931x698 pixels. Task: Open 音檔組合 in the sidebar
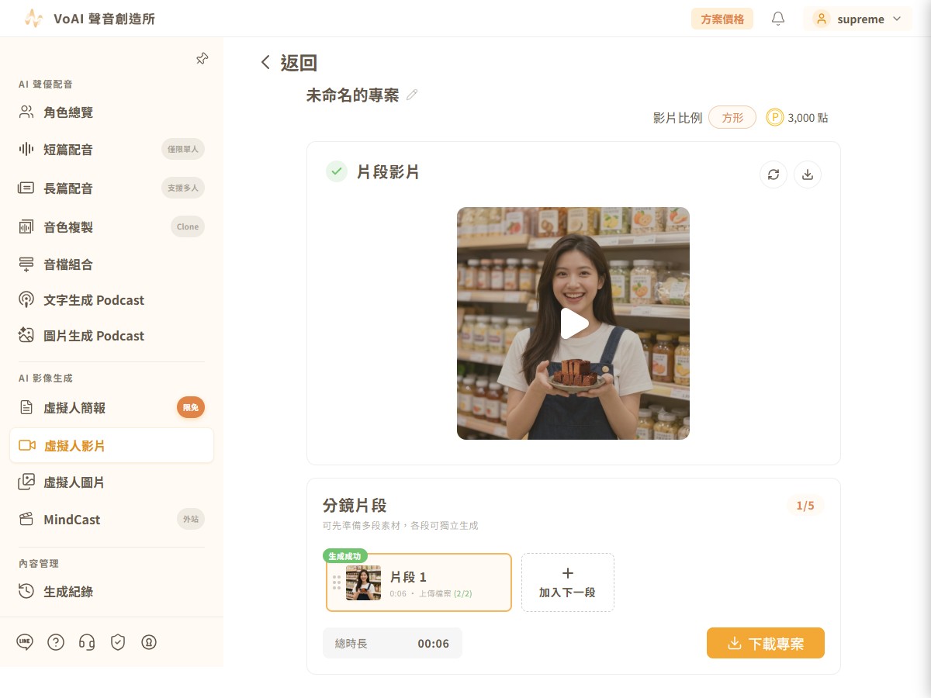coord(112,264)
